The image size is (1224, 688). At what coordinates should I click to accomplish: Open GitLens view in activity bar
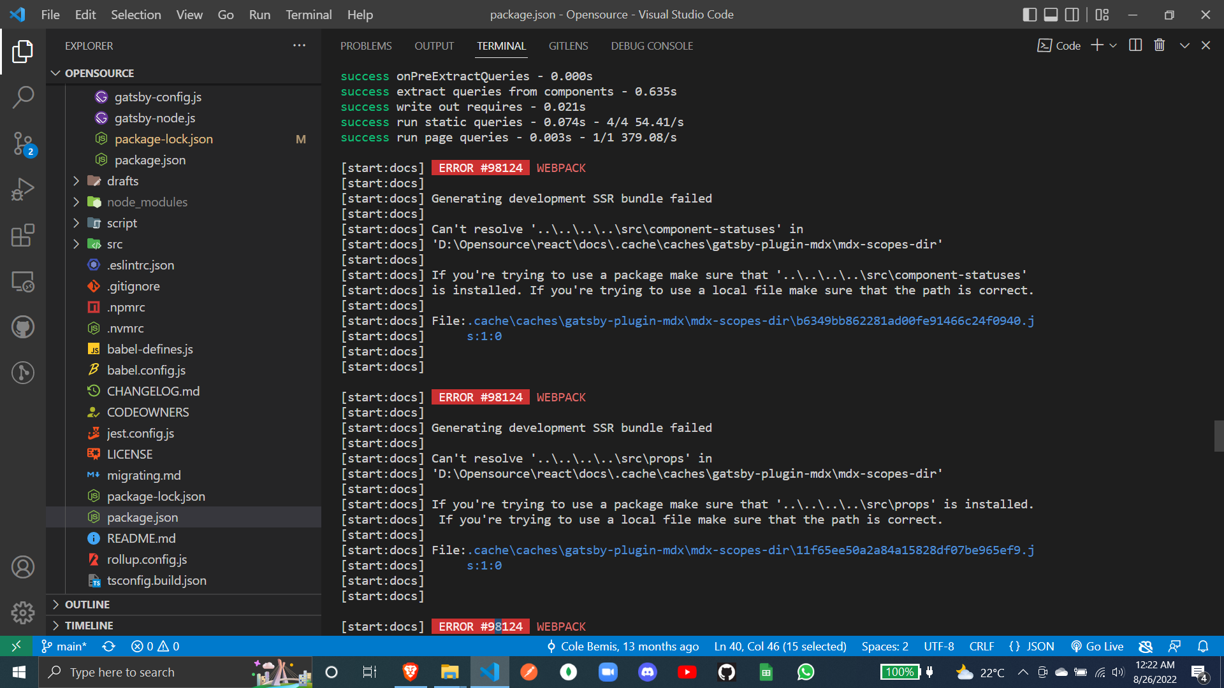pos(23,373)
